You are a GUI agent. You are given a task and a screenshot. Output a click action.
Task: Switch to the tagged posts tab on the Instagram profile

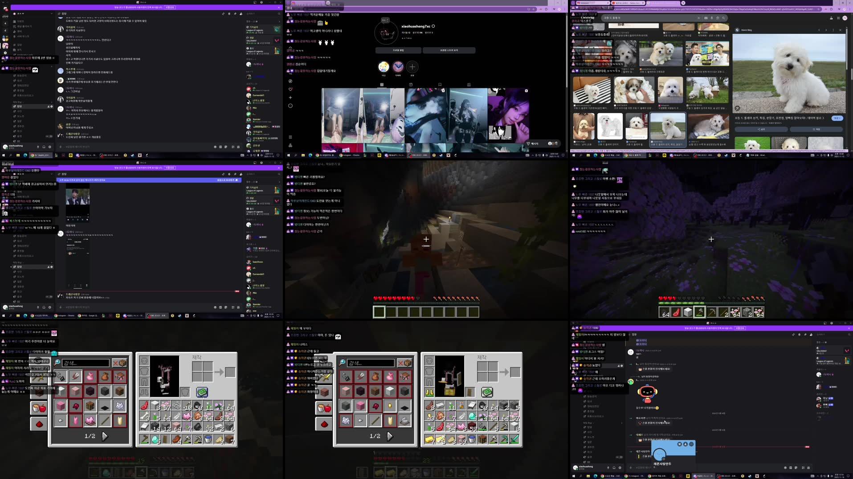tap(469, 85)
